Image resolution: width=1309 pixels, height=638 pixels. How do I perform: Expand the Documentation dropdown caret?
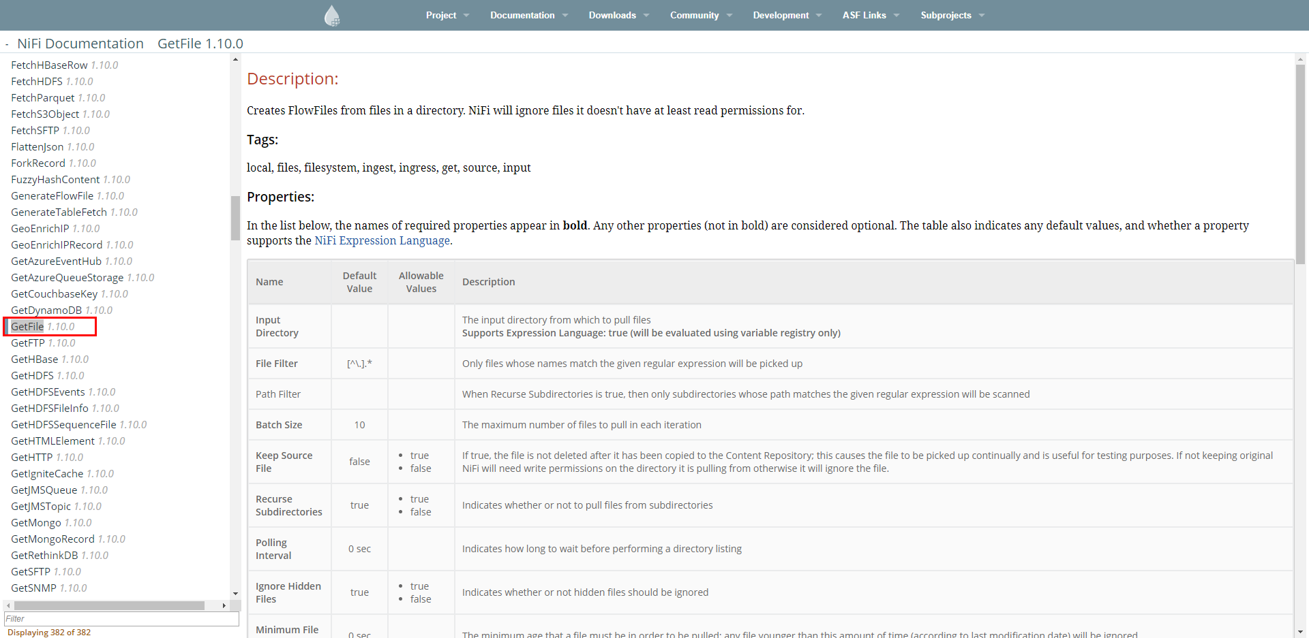point(565,16)
